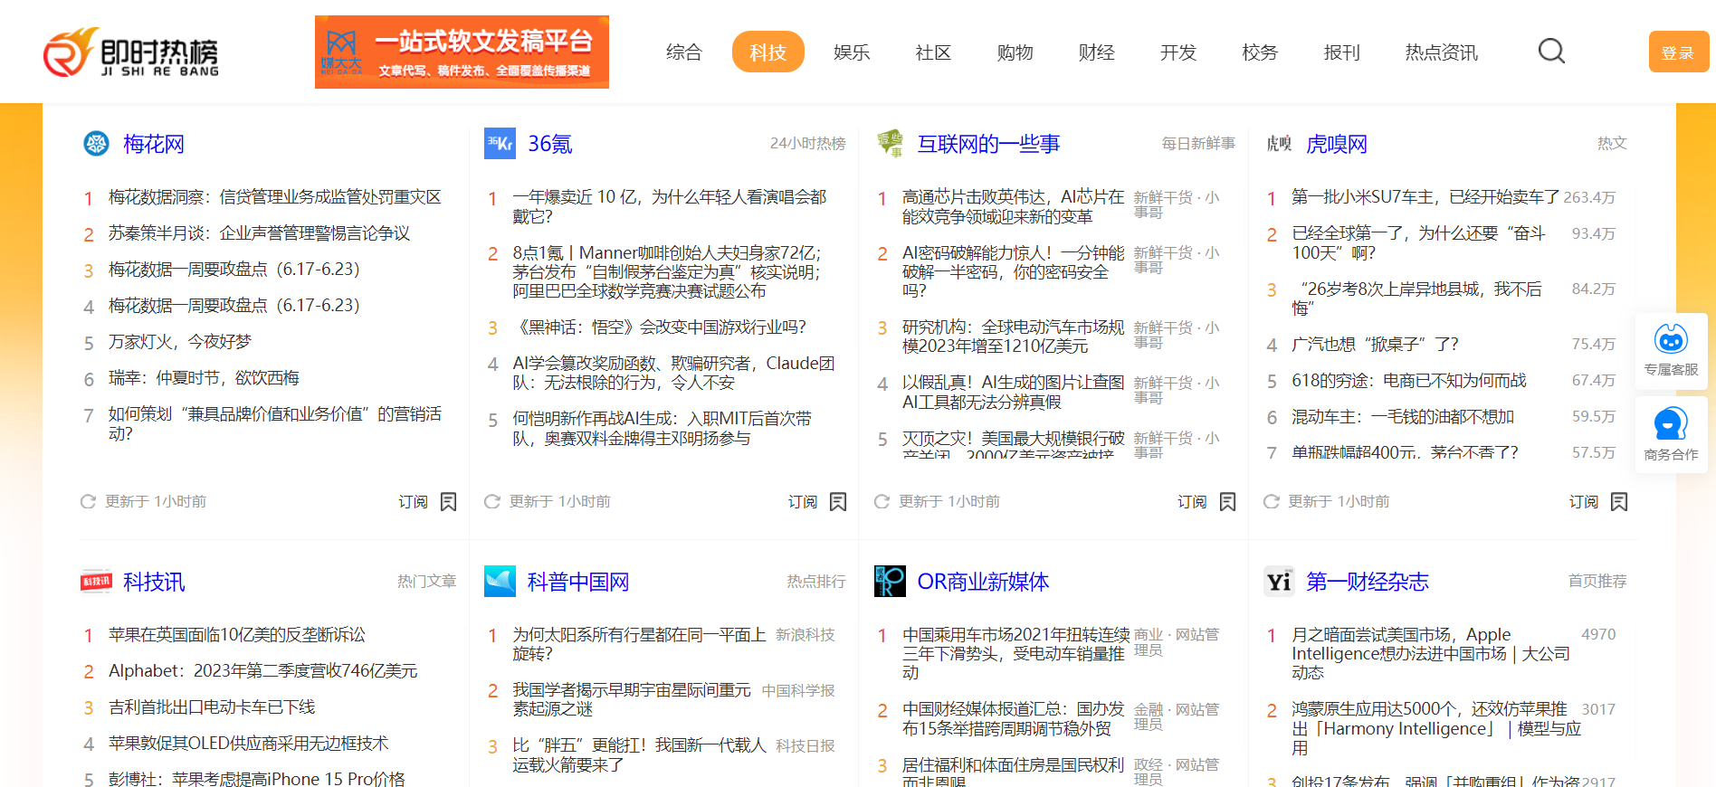Open the 财经 tab
The image size is (1716, 787).
(x=1097, y=52)
